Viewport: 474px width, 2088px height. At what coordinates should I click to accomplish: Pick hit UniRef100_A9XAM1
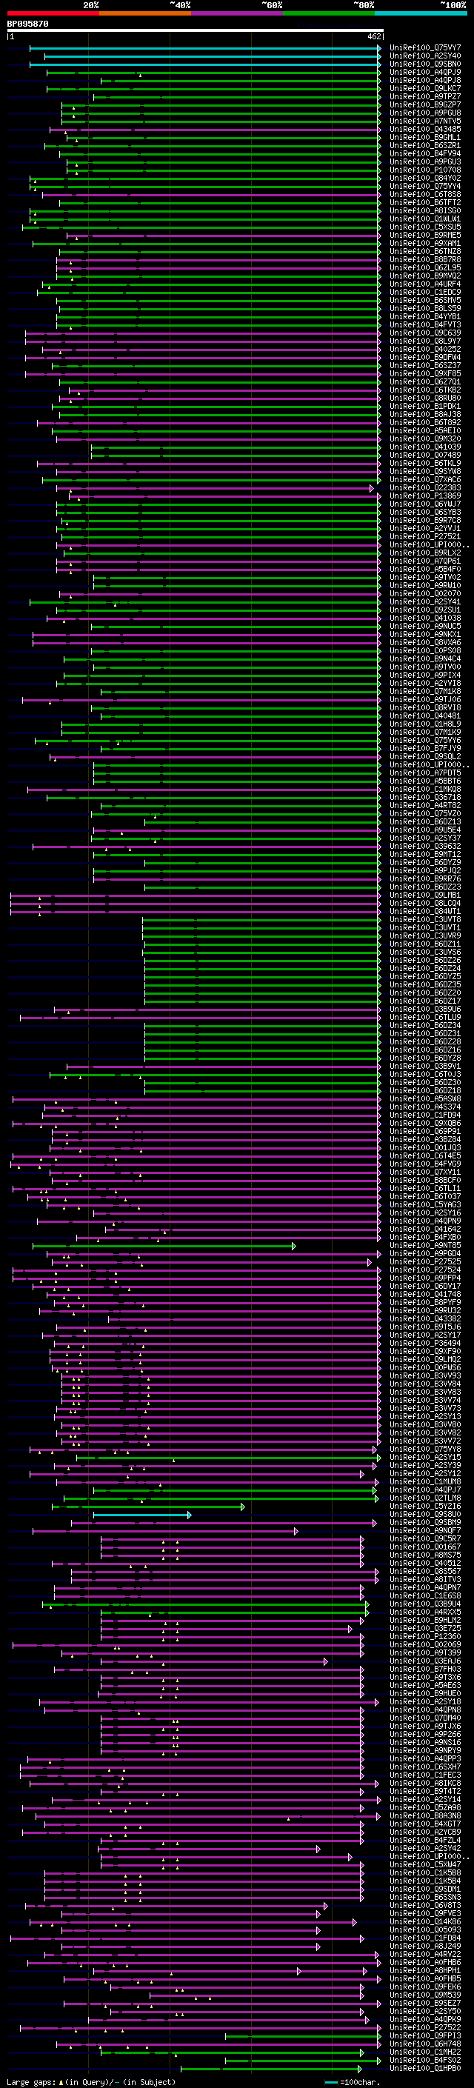pos(425,244)
